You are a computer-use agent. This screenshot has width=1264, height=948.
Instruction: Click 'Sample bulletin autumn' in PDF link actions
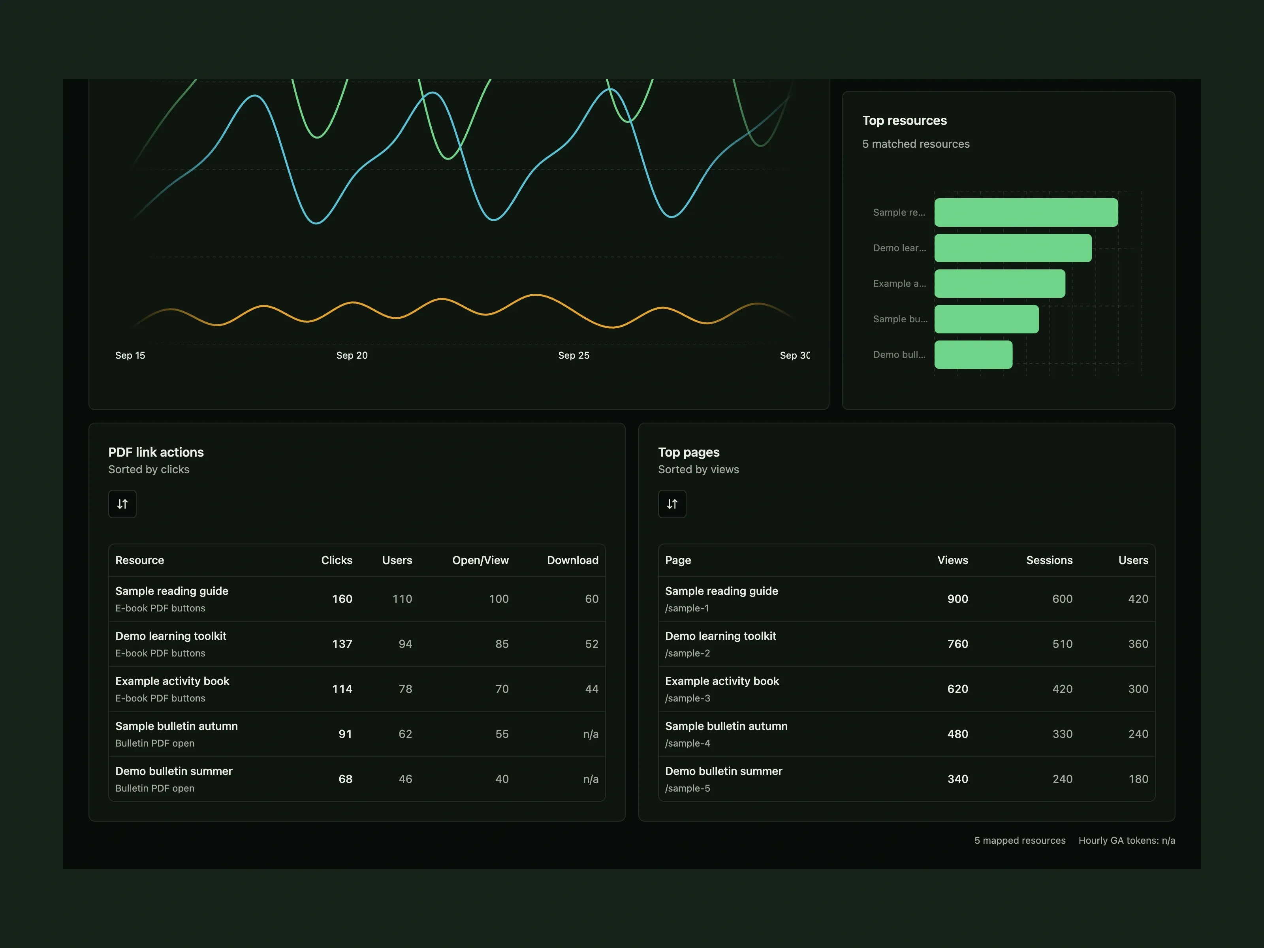pos(177,726)
